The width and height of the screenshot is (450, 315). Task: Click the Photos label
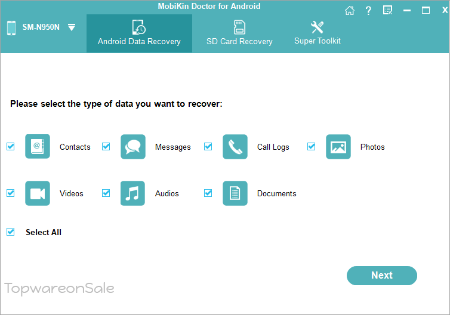point(372,147)
